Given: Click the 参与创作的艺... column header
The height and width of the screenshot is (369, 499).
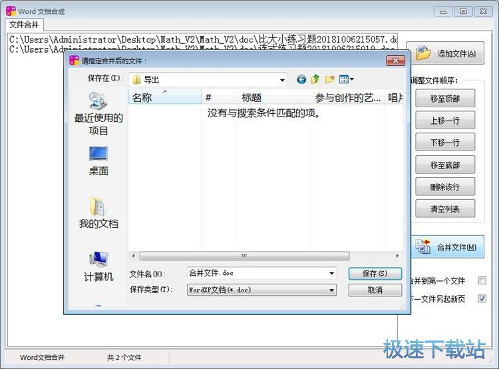Looking at the screenshot, I should tap(347, 97).
